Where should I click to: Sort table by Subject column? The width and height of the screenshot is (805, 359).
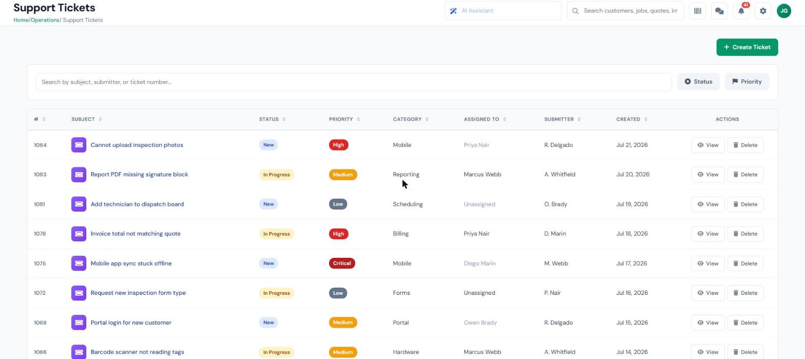click(100, 119)
